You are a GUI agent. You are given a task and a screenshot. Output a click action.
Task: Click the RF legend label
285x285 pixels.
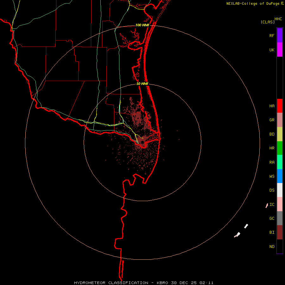point(272,35)
